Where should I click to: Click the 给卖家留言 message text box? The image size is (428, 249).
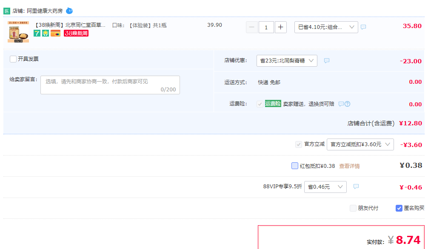click(x=110, y=85)
